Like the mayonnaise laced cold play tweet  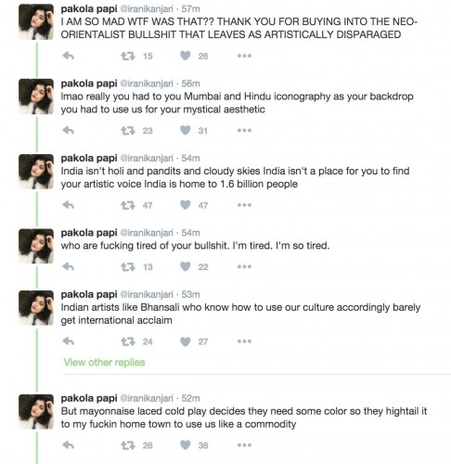point(186,445)
